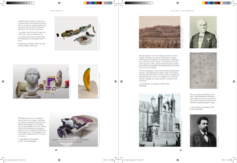
Task: Click the paragraph starting 'A digital artifact is neither'
Action: tap(32, 25)
